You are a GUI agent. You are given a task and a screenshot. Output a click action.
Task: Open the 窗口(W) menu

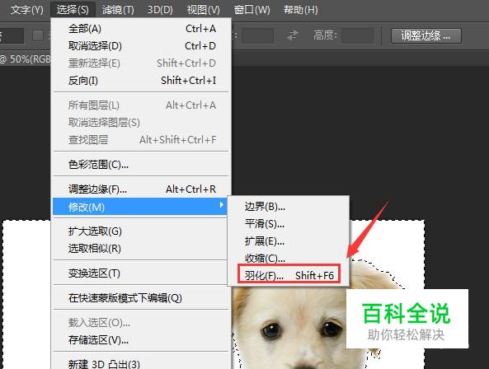(252, 10)
